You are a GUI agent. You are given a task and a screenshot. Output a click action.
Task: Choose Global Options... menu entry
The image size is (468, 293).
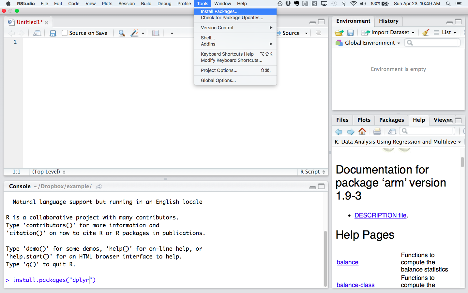pos(218,80)
